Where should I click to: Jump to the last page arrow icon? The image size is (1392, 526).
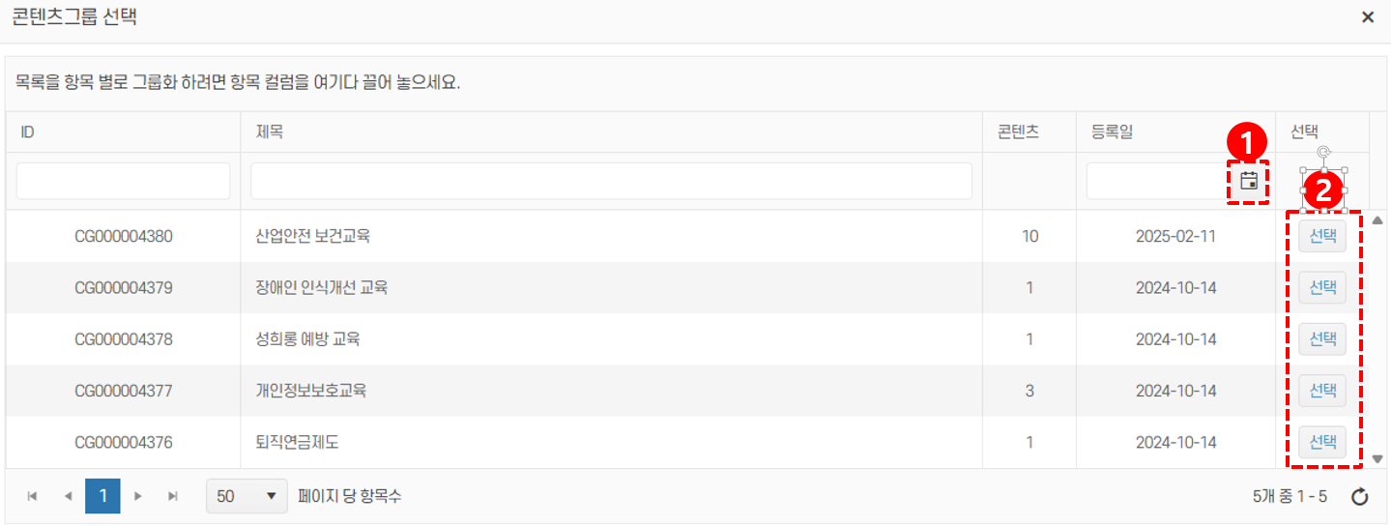click(173, 497)
